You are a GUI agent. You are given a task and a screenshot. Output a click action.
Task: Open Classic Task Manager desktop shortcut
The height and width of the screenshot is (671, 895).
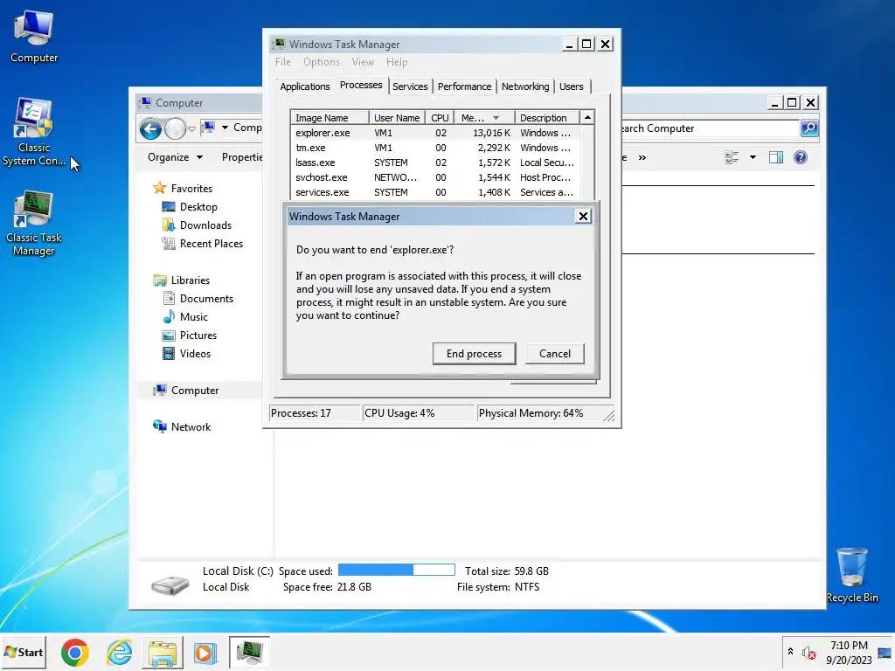pyautogui.click(x=34, y=224)
